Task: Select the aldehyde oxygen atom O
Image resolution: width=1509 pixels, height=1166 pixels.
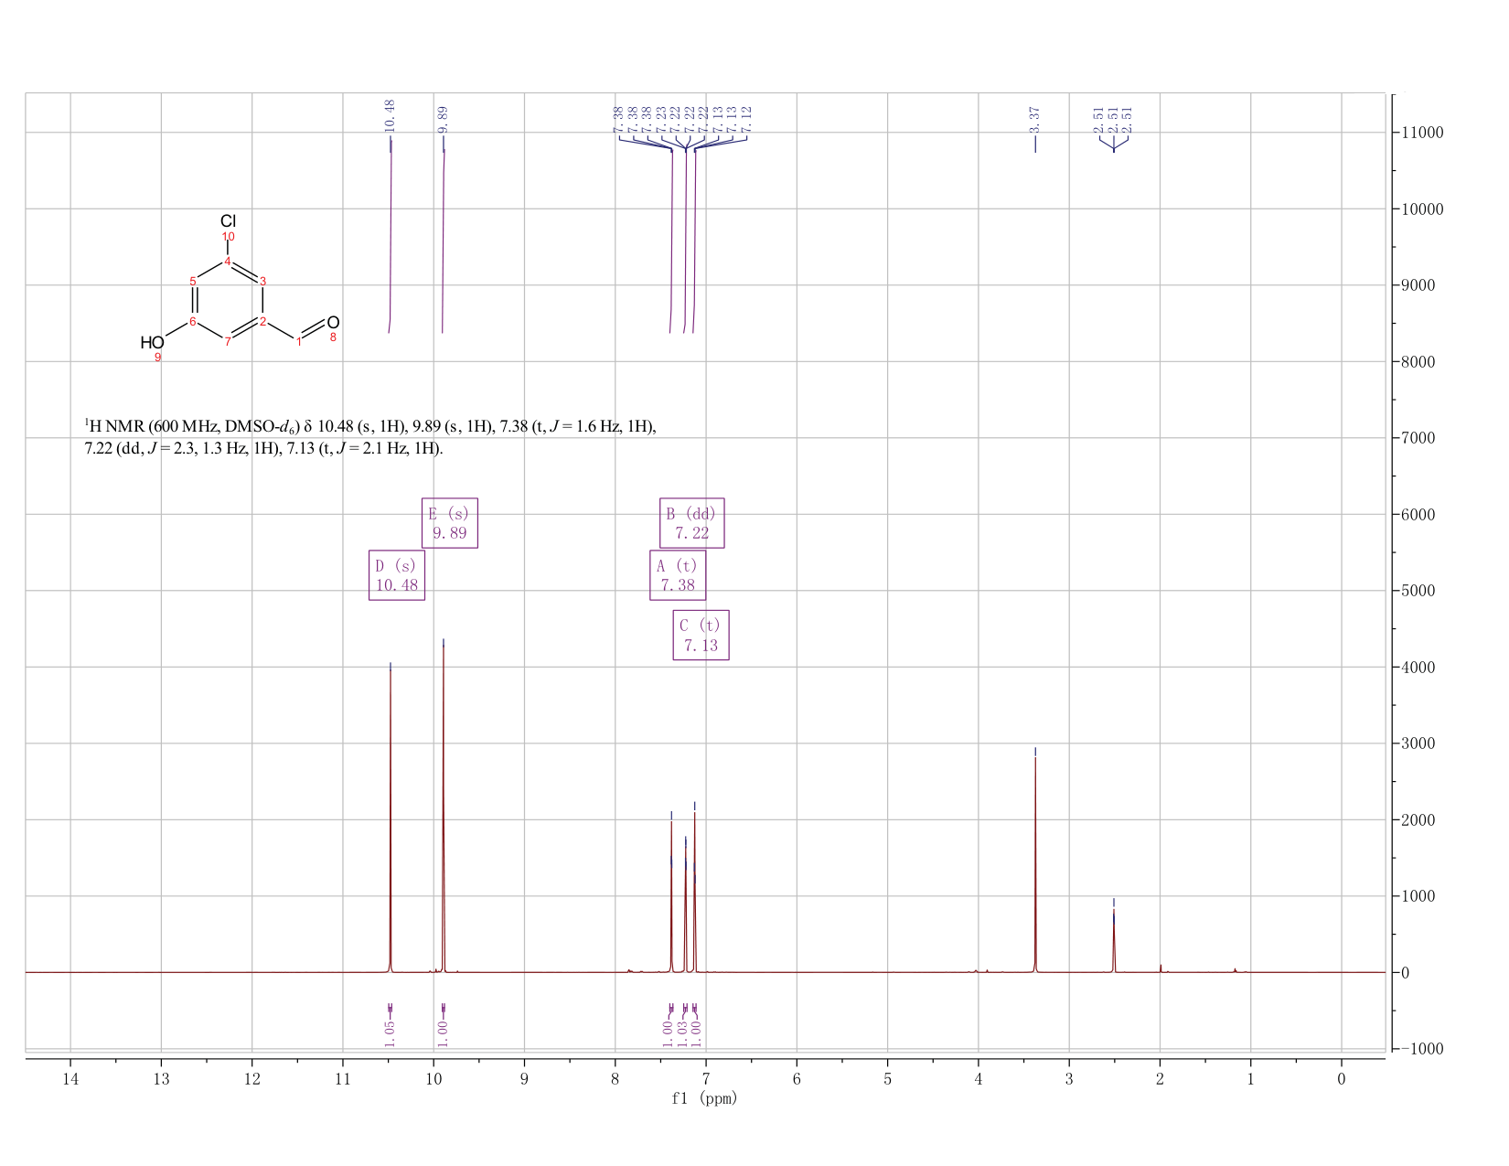Action: coord(333,322)
